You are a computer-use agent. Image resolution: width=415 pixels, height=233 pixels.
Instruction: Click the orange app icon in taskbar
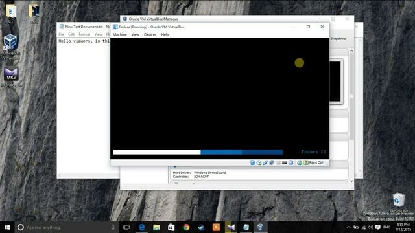(x=216, y=227)
